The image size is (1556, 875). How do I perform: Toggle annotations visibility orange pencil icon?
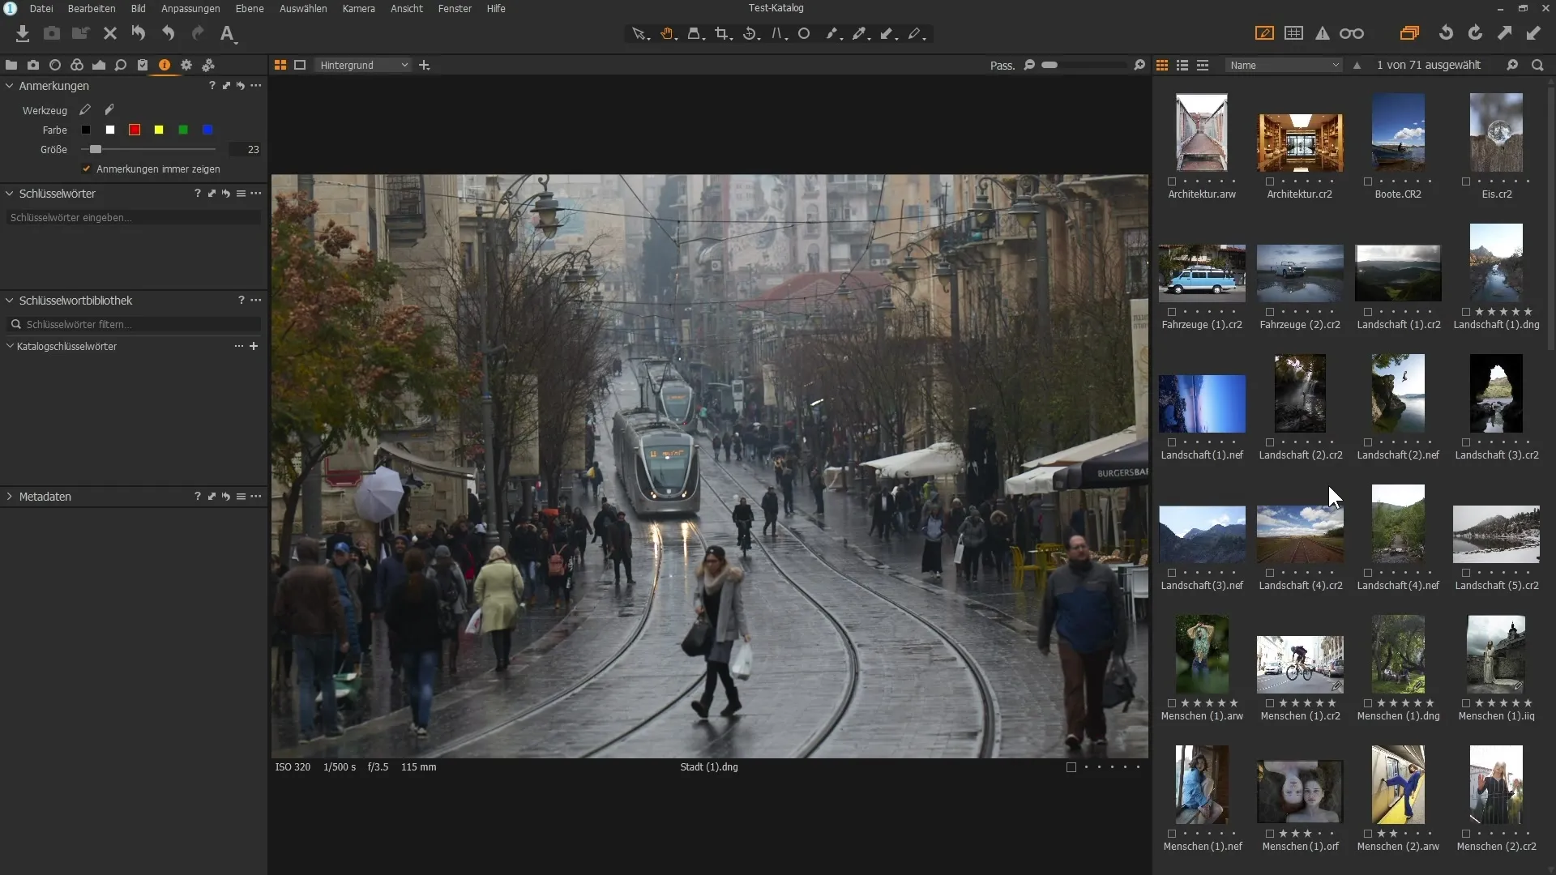1264,33
